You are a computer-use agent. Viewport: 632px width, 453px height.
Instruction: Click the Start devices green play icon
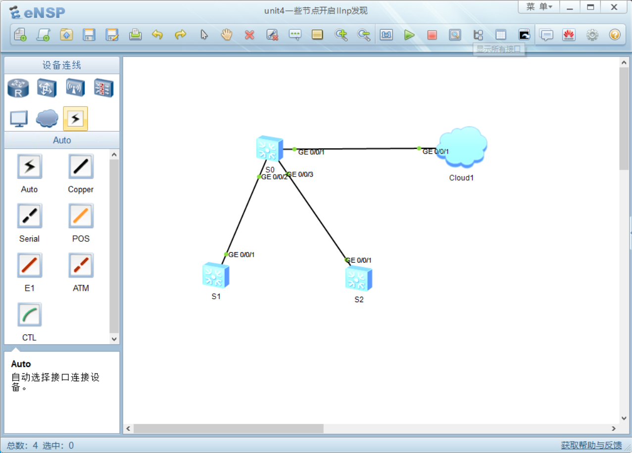[x=409, y=35]
